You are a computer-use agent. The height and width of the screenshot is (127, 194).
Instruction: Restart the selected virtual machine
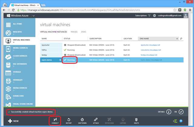coord(69,120)
